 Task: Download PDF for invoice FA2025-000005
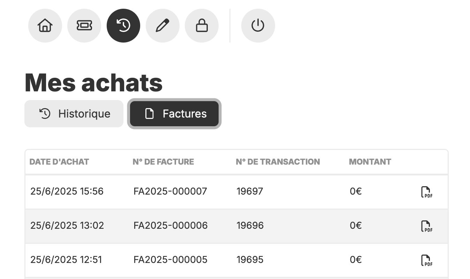[x=427, y=260]
